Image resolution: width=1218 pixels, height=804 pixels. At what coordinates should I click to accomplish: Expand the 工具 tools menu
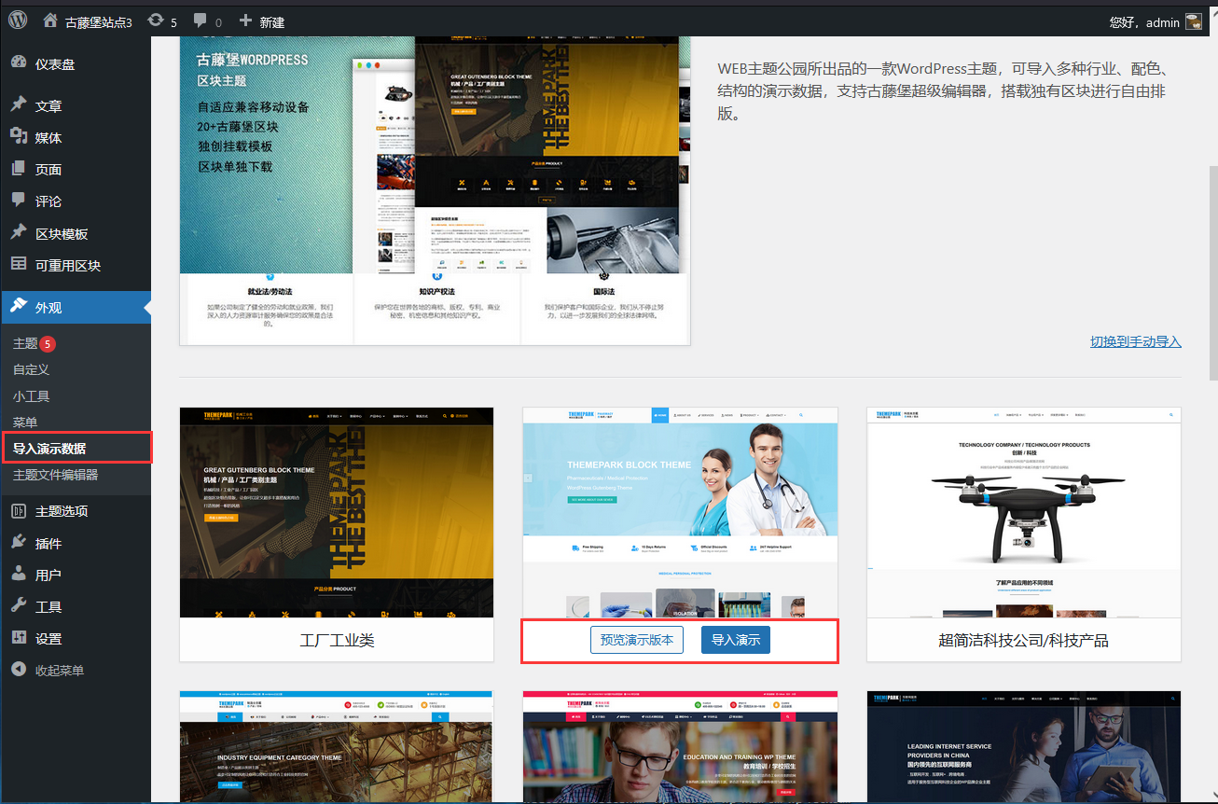37,607
